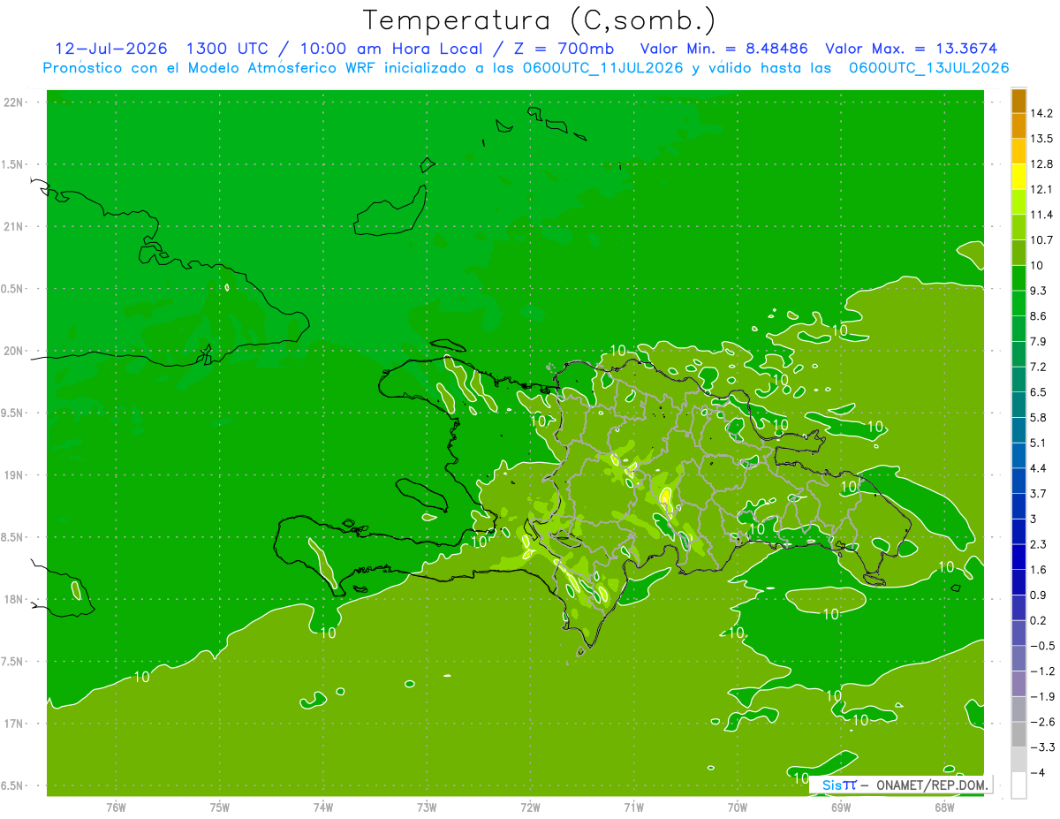Click the '0.9' legend value
This screenshot has height=819, width=1060.
click(1039, 595)
